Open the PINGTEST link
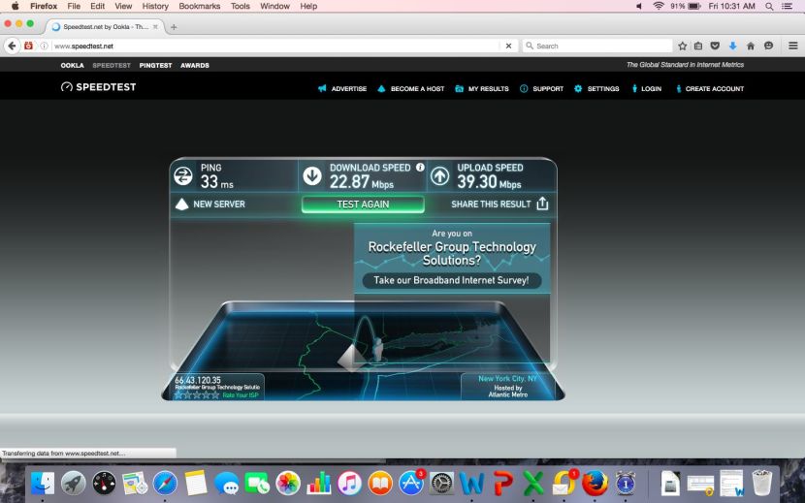Viewport: 805px width, 503px height. (155, 66)
